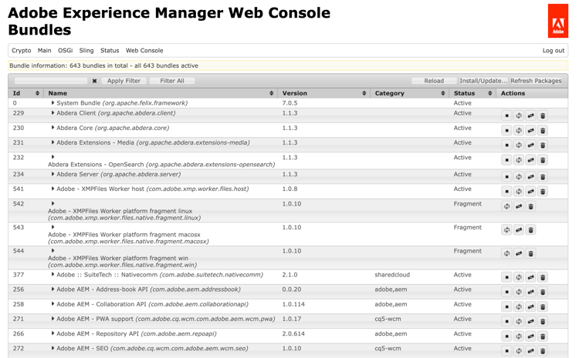Update the Abdera Client bundle
This screenshot has height=358, width=579.
530,115
